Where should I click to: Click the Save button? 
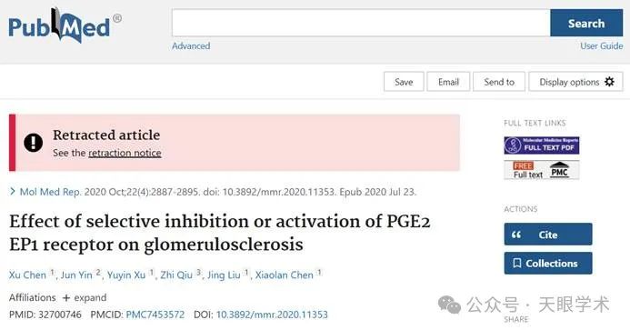pyautogui.click(x=404, y=82)
